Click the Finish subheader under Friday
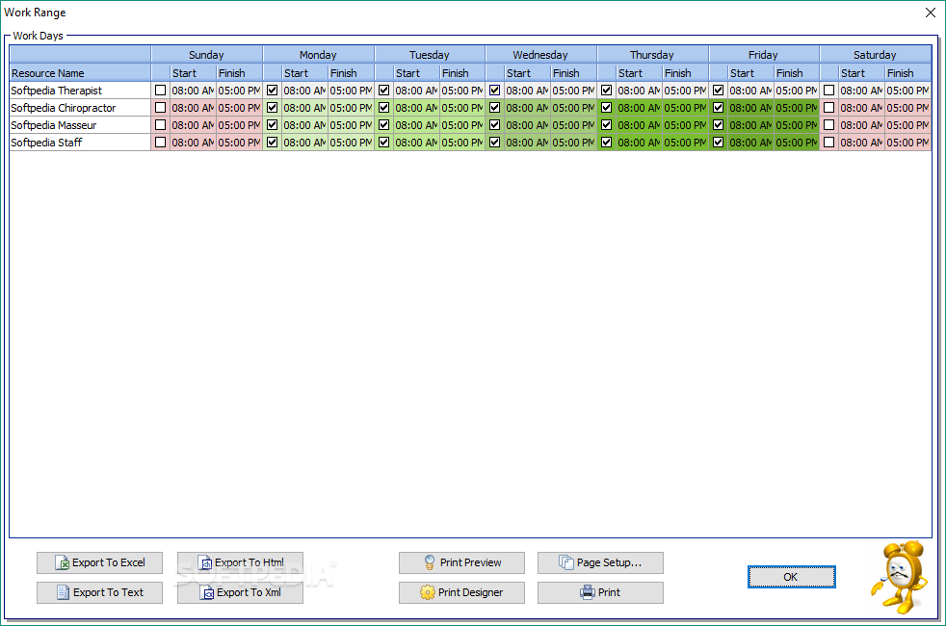Viewport: 946px width, 626px height. pyautogui.click(x=797, y=73)
